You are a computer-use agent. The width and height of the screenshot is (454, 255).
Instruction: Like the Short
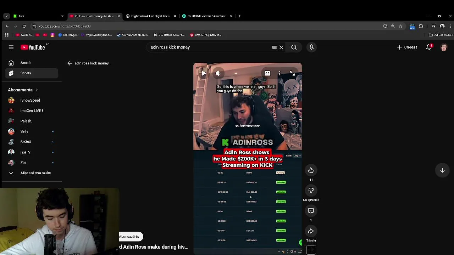[x=311, y=170]
